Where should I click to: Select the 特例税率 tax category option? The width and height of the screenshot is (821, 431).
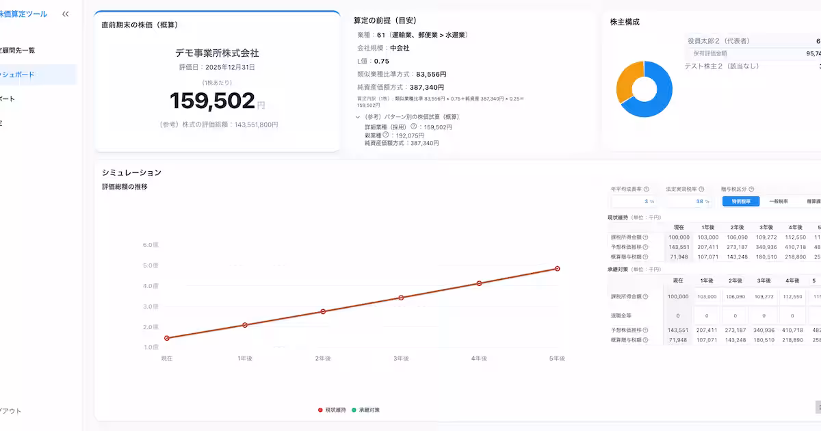point(741,202)
